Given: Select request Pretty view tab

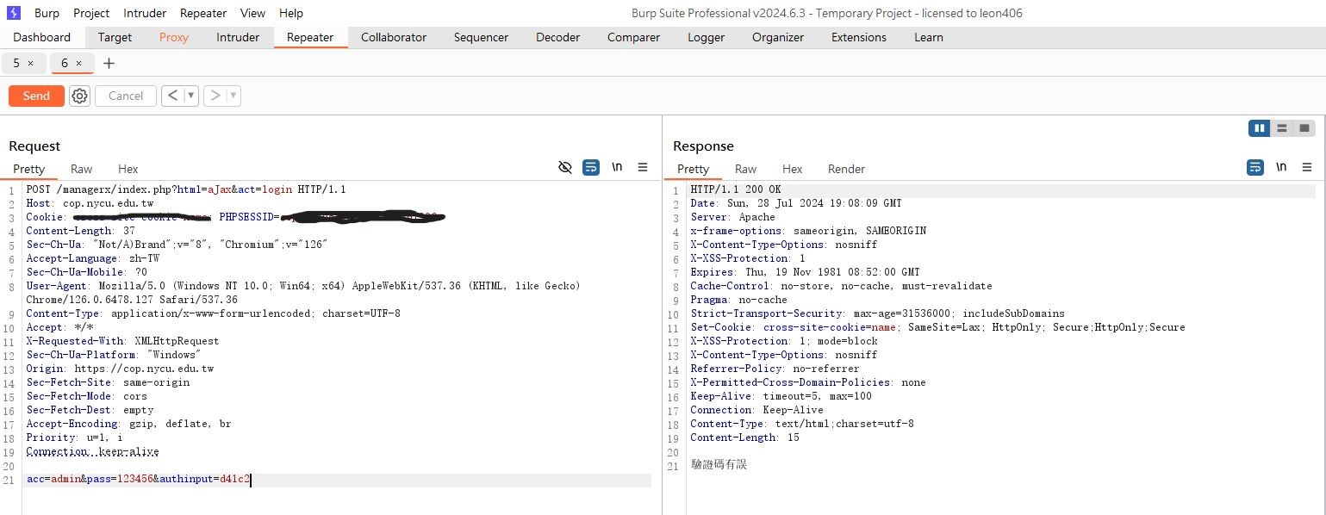Looking at the screenshot, I should [29, 169].
